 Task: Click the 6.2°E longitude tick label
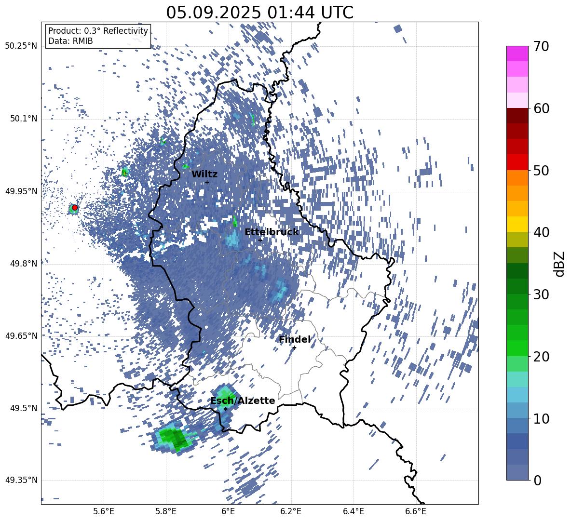click(291, 511)
